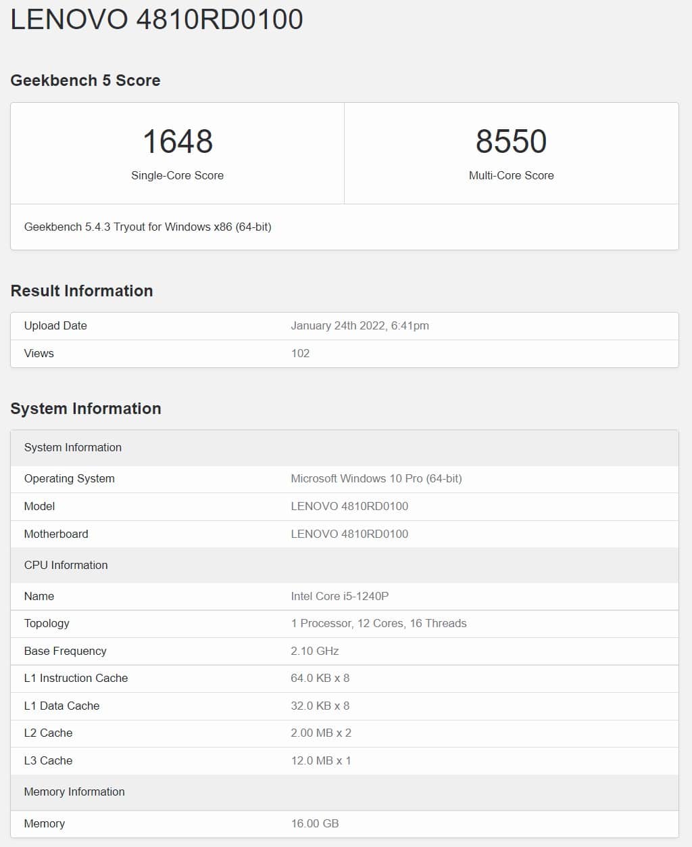
Task: Click the CPU Information section header
Action: pos(66,565)
